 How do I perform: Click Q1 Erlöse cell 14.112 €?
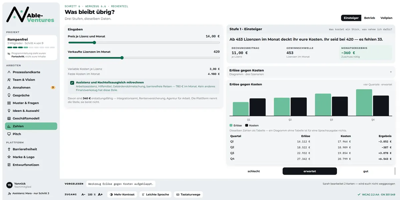(x=303, y=141)
